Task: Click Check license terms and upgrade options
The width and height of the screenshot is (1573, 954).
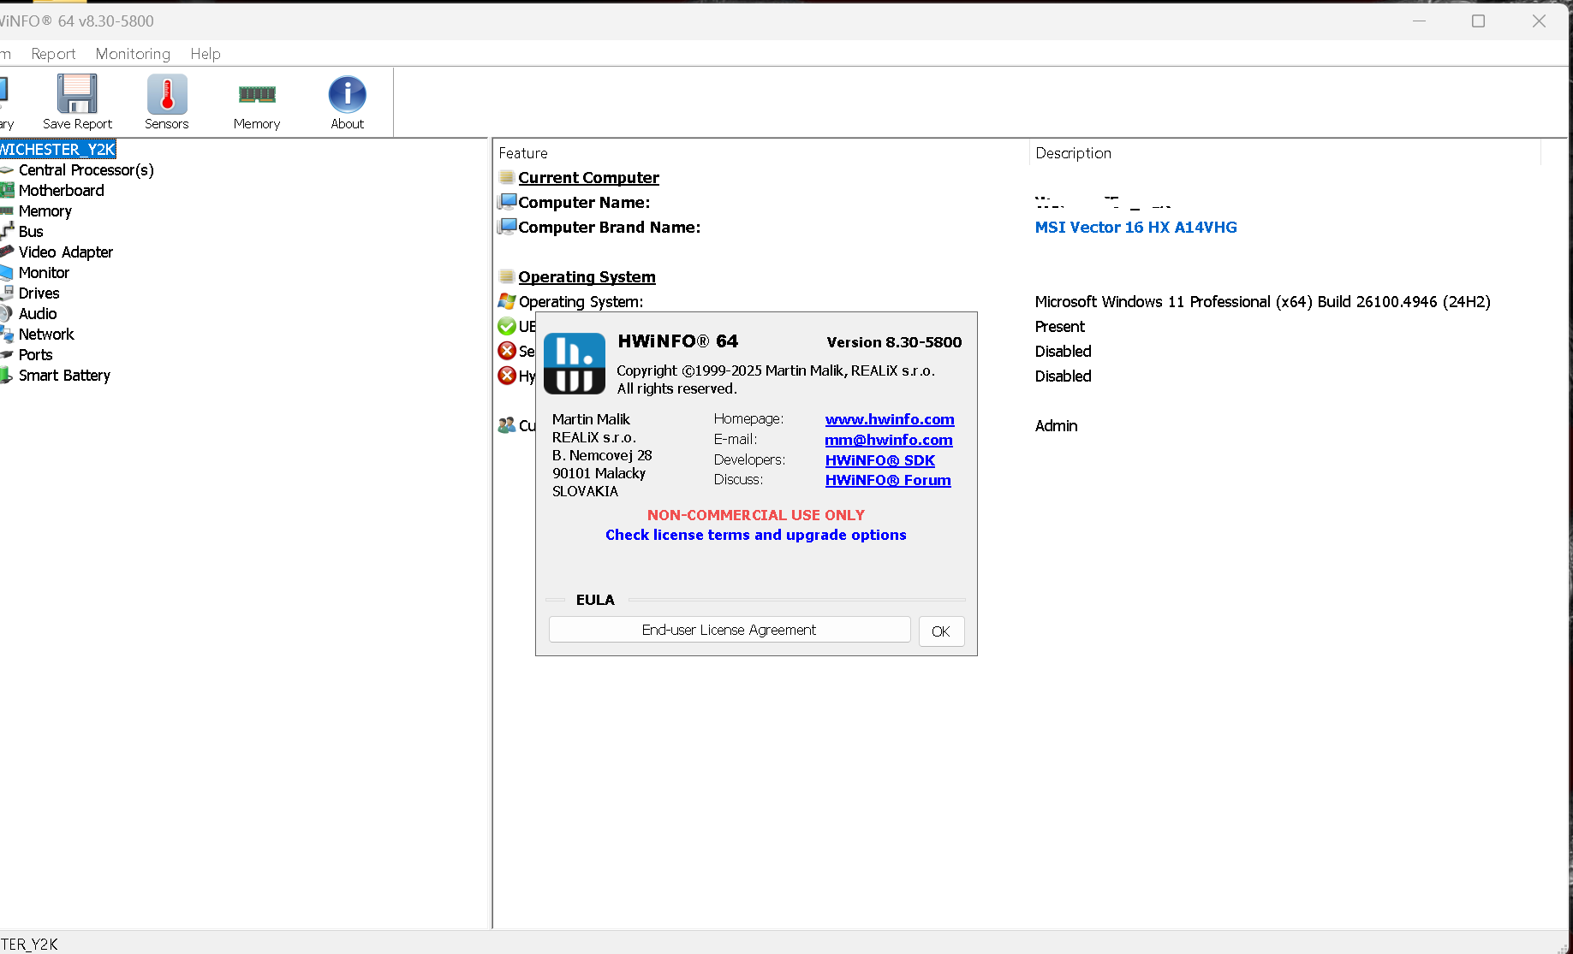Action: 755,535
